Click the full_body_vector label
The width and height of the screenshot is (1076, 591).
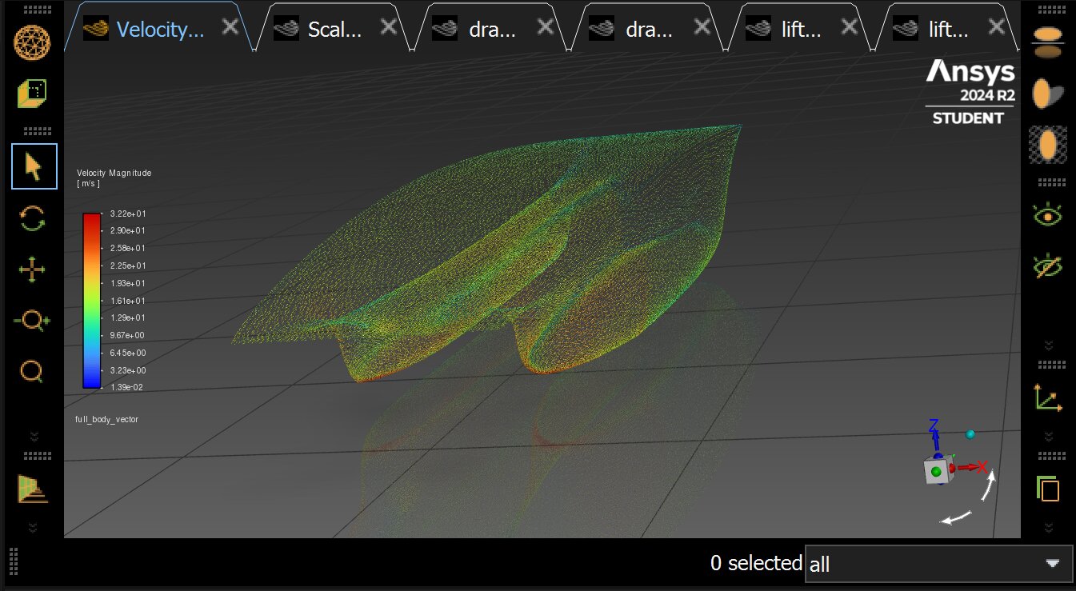click(106, 419)
